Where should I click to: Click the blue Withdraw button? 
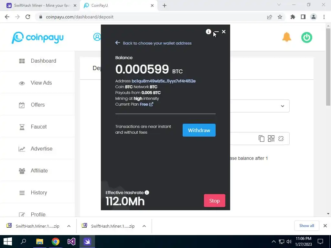click(199, 130)
